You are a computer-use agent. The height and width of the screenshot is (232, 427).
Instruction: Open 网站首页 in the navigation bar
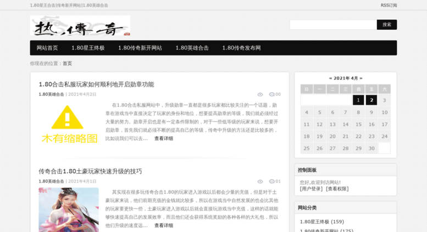47,48
